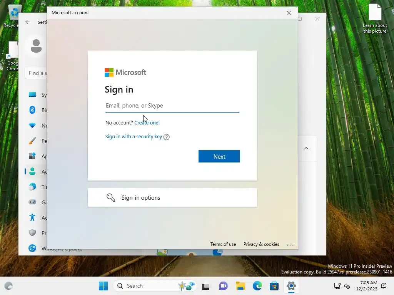Launch Microsoft Edge from taskbar
The width and height of the screenshot is (394, 295).
pos(257,286)
